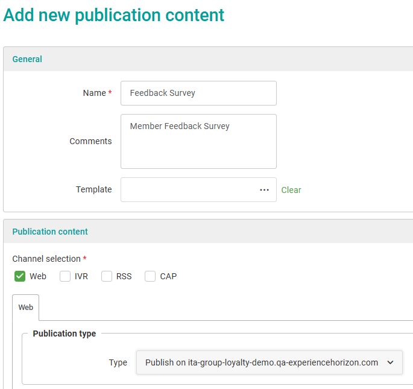Select the Channel selection label

46,259
